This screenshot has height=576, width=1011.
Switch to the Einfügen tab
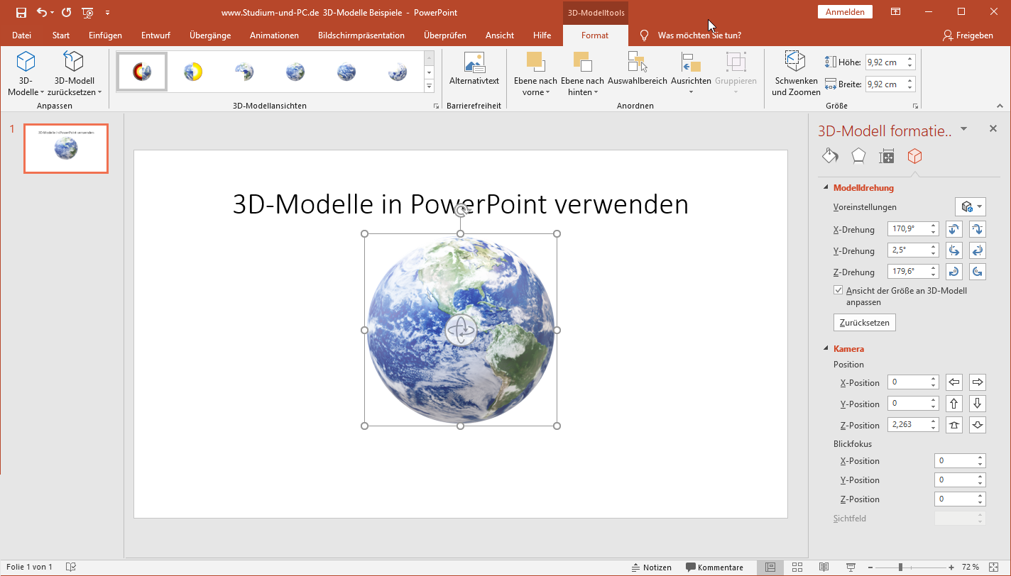tap(105, 35)
